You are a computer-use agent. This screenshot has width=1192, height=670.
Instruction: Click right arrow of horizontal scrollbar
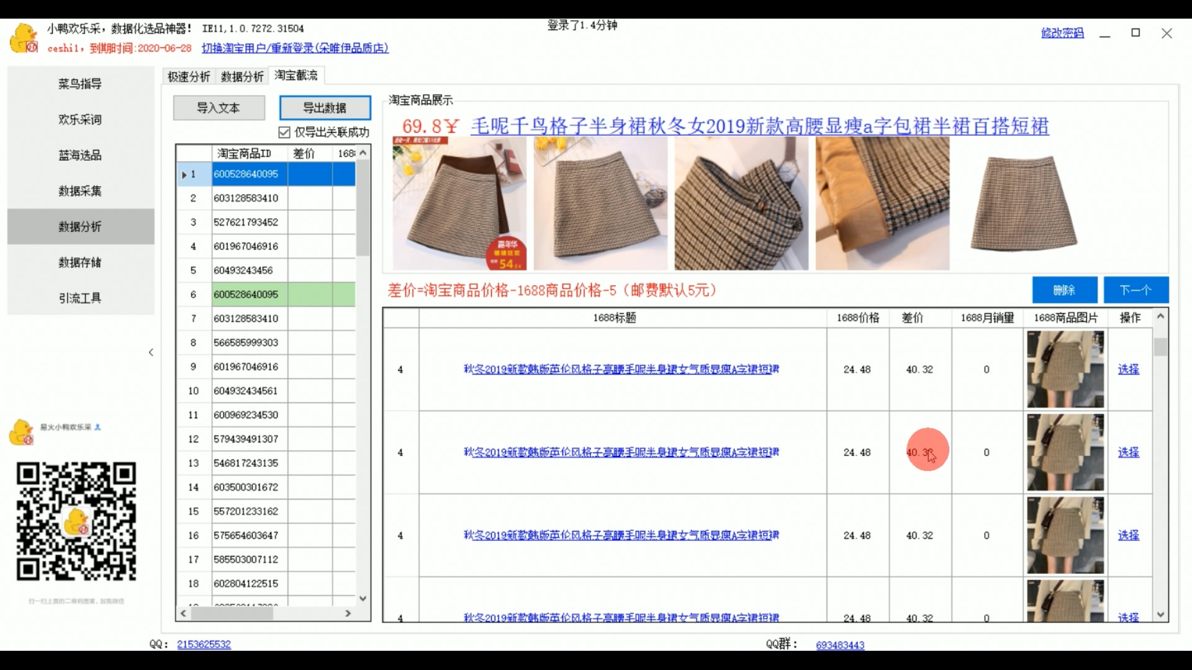click(x=348, y=613)
